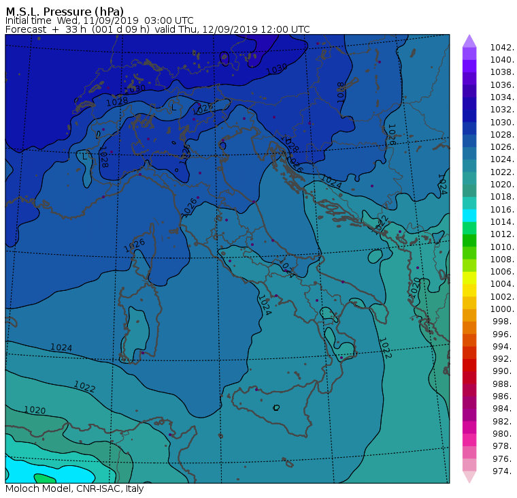This screenshot has height=498, width=517.
Task: Click the "Moloch Model, CNR-ISAC, Italy" footer
Action: pyautogui.click(x=75, y=488)
